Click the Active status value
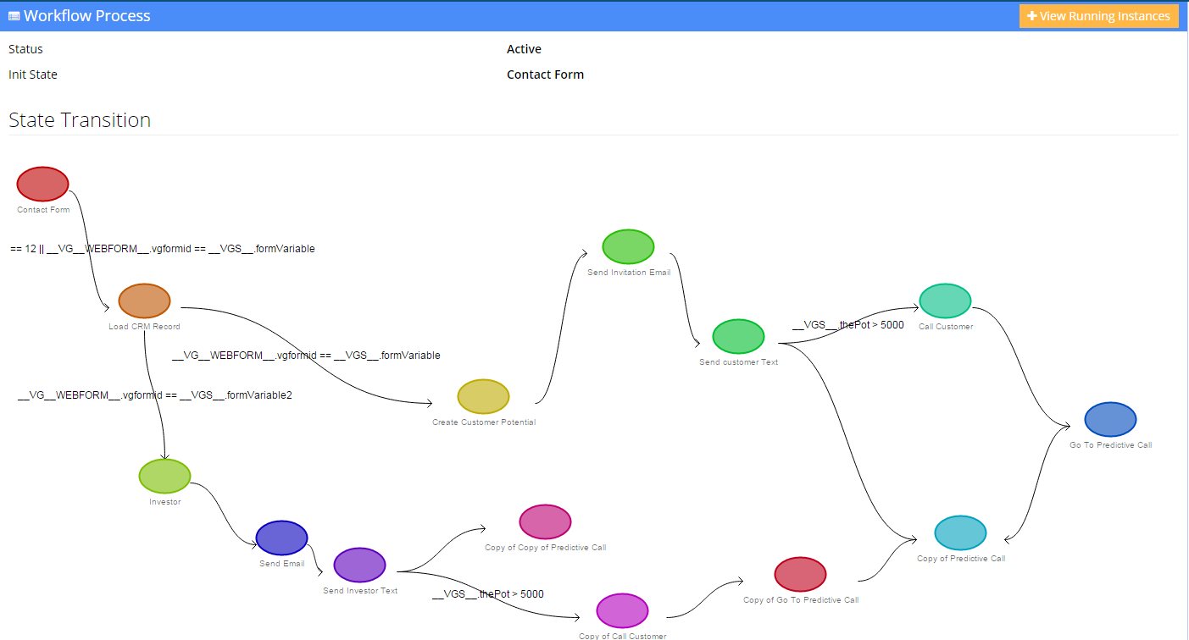The image size is (1189, 640). pyautogui.click(x=524, y=48)
